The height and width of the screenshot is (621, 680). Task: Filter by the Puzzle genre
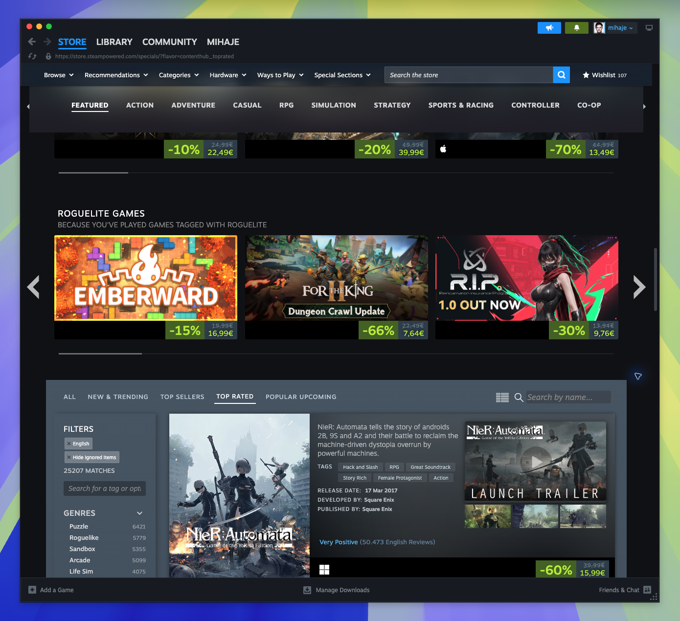point(79,526)
